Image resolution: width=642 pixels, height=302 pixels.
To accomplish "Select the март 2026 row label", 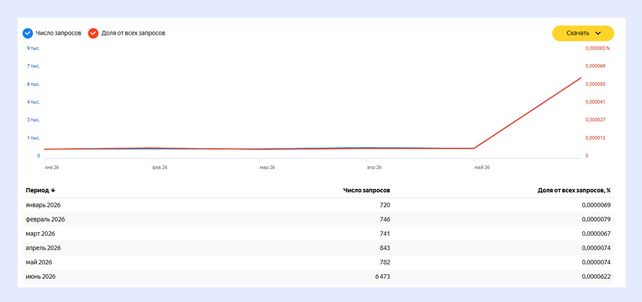I will 40,234.
